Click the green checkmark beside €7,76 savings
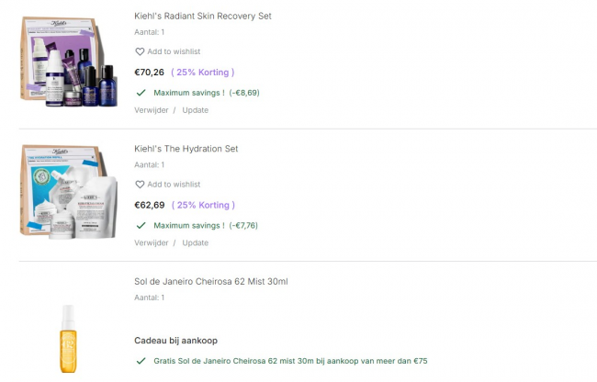Image resolution: width=597 pixels, height=382 pixels. pyautogui.click(x=141, y=225)
